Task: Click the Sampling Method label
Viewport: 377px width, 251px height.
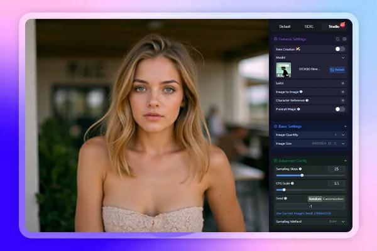Action: click(x=289, y=222)
